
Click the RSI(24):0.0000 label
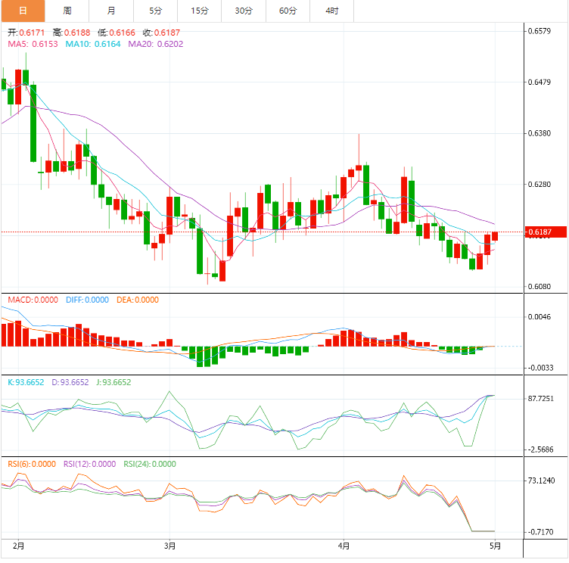(x=150, y=464)
